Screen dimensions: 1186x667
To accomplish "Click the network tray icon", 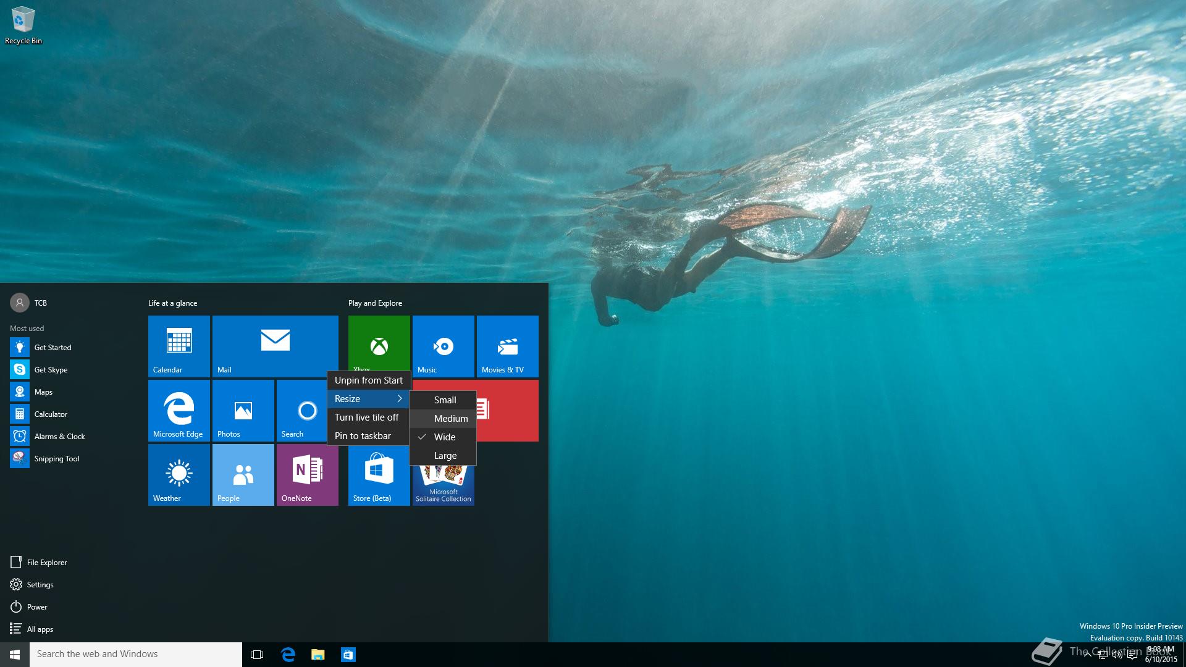I will point(1103,655).
